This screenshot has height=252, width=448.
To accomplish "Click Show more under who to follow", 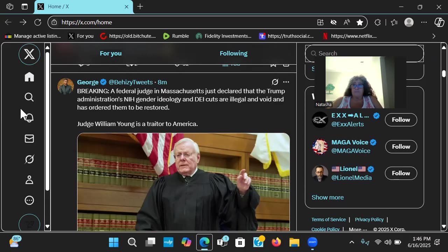I will (328, 197).
